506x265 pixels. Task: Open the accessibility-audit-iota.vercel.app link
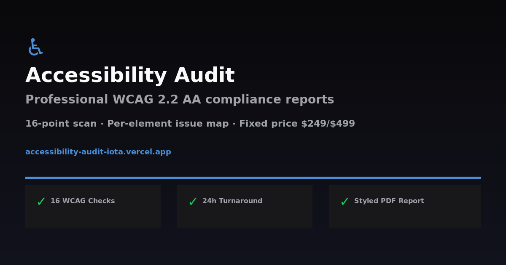pyautogui.click(x=98, y=152)
